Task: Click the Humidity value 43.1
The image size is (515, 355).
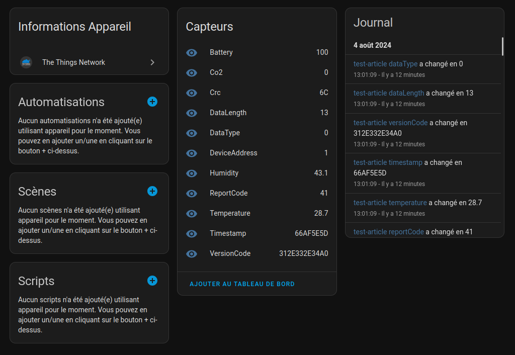Action: coord(321,173)
